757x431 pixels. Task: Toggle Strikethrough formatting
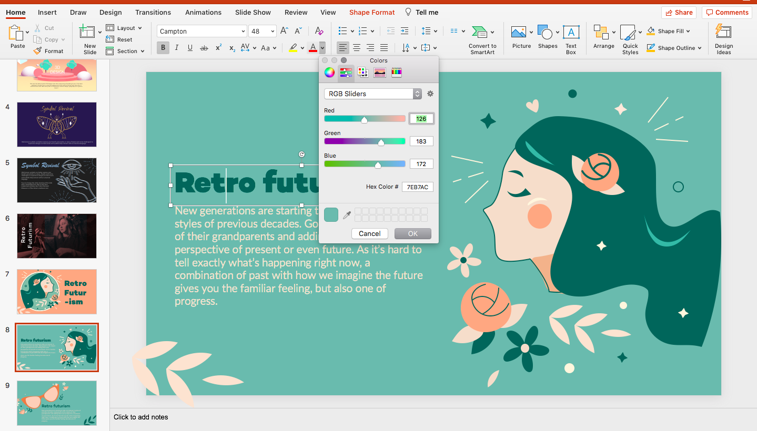pos(204,48)
